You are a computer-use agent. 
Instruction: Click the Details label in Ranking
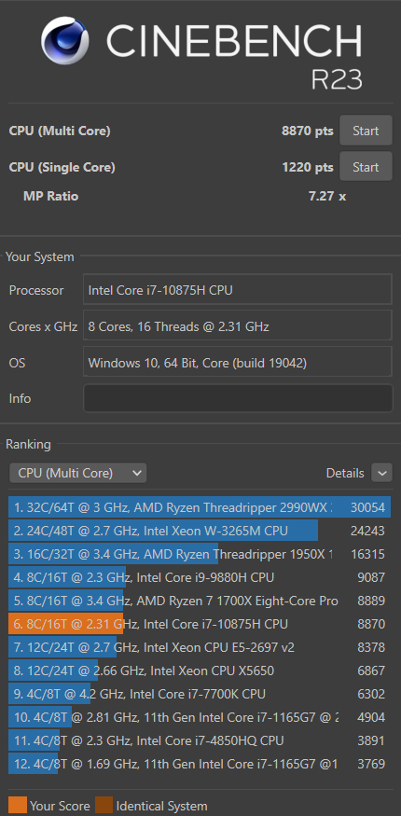345,473
